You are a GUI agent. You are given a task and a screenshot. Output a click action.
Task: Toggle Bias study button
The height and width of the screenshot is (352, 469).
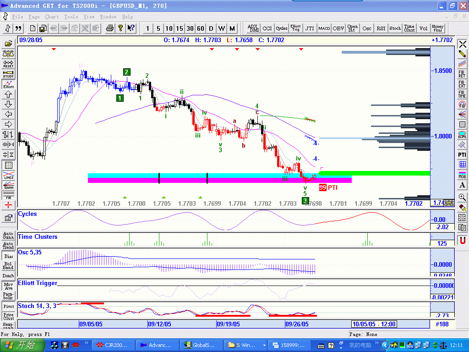pyautogui.click(x=8, y=256)
